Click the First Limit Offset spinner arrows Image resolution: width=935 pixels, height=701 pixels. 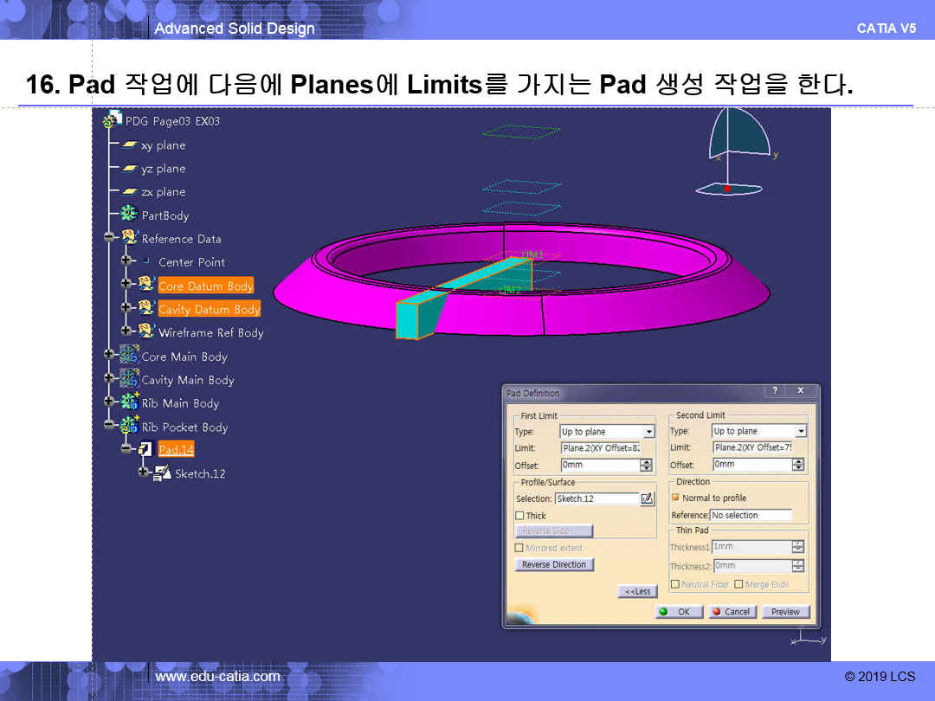(646, 465)
